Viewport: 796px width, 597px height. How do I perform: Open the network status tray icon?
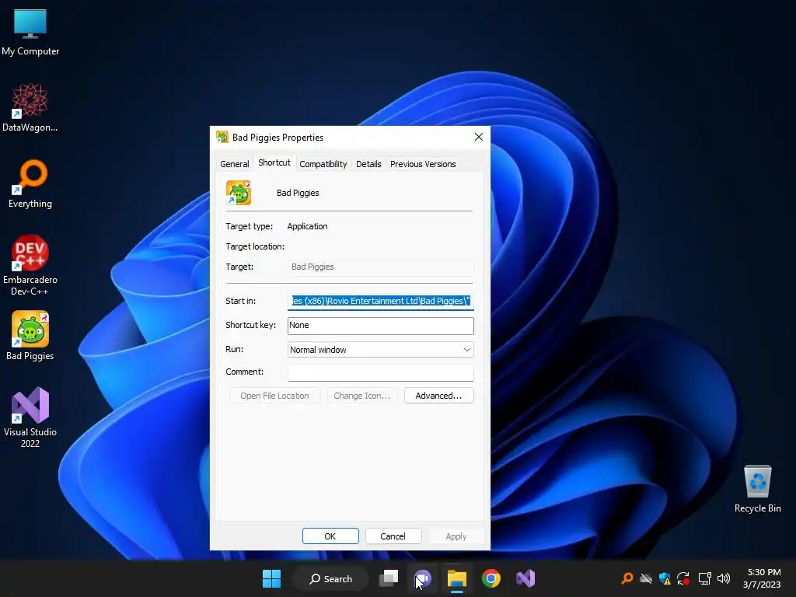coord(704,578)
